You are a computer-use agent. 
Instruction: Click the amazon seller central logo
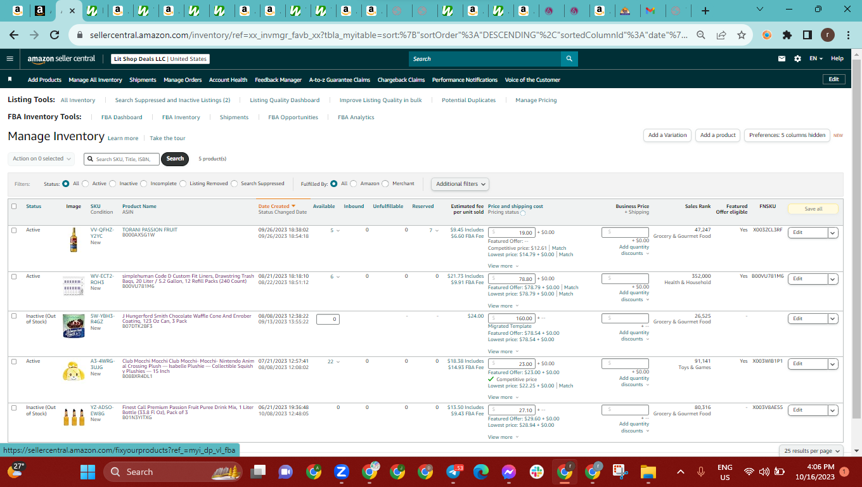point(61,59)
